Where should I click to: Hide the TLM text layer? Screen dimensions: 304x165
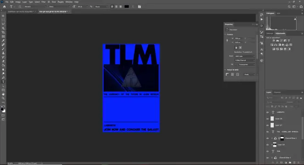point(268,151)
